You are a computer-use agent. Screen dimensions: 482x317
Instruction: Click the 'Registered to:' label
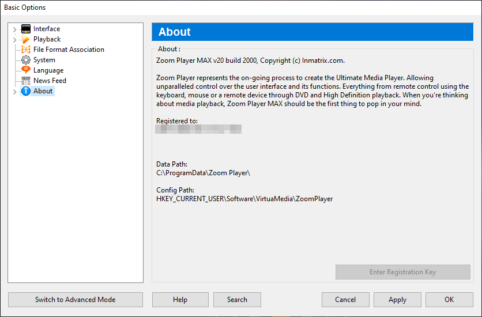click(177, 121)
